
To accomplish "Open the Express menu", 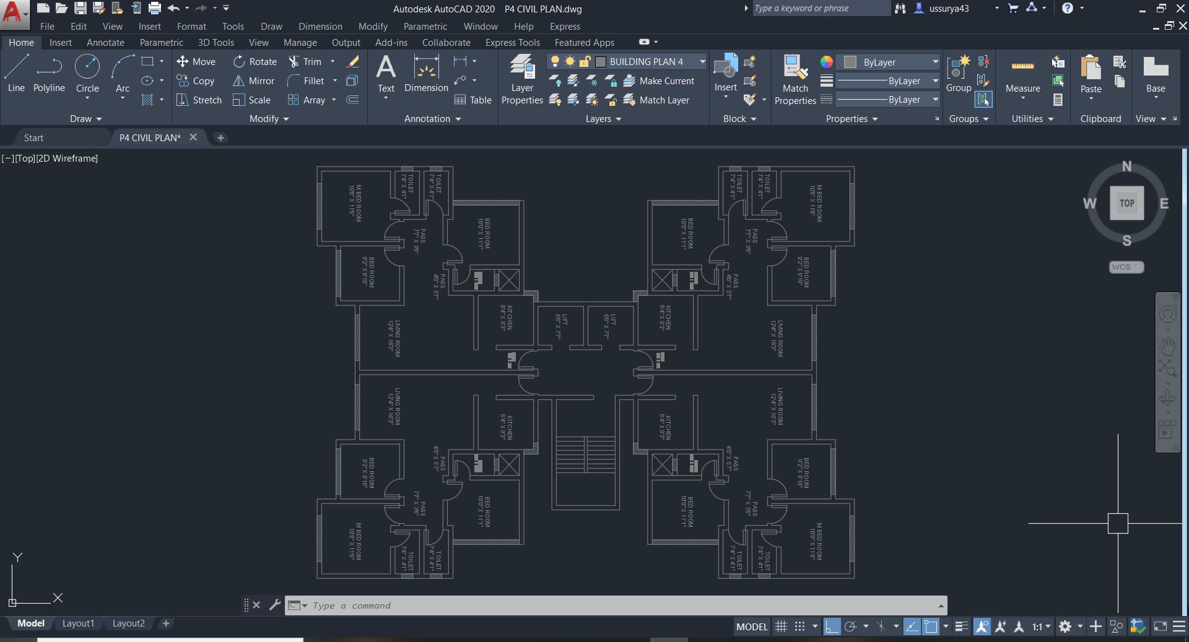I will tap(565, 26).
